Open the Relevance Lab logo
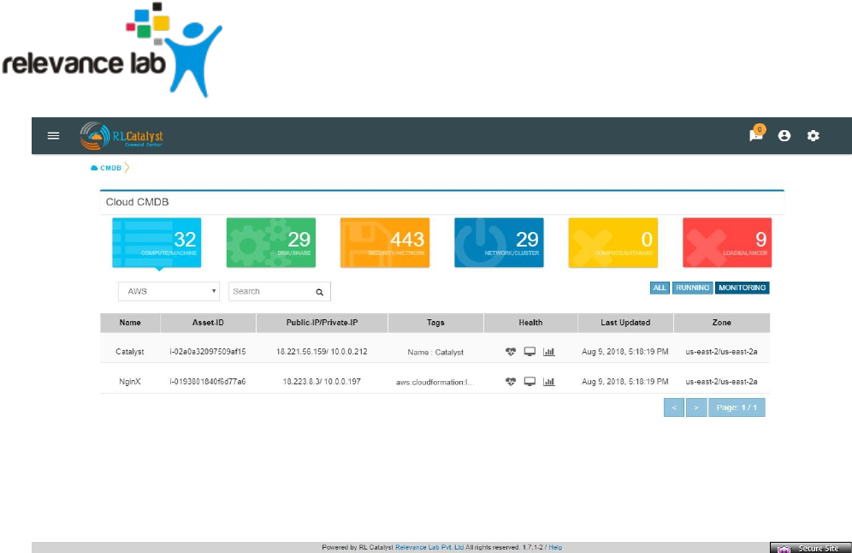Image resolution: width=852 pixels, height=553 pixels. point(111,50)
